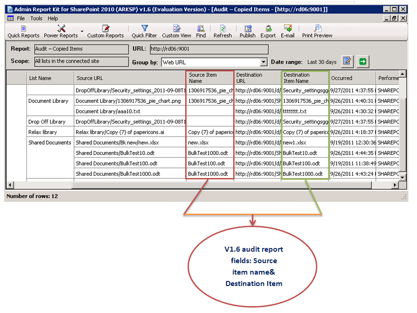Select the new1.xlsx destination item name

point(305,142)
